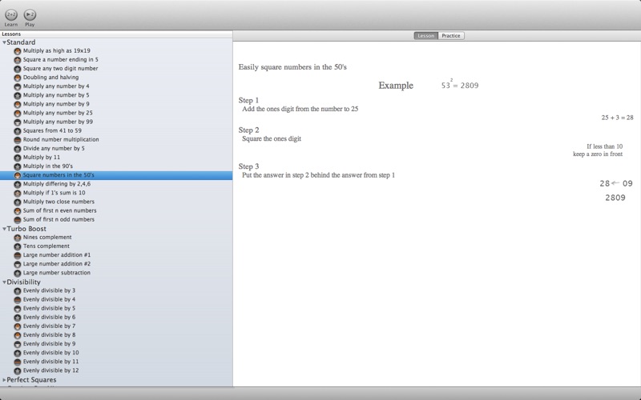
Task: Click the face icon beside Multiply by 11
Action: click(x=17, y=158)
